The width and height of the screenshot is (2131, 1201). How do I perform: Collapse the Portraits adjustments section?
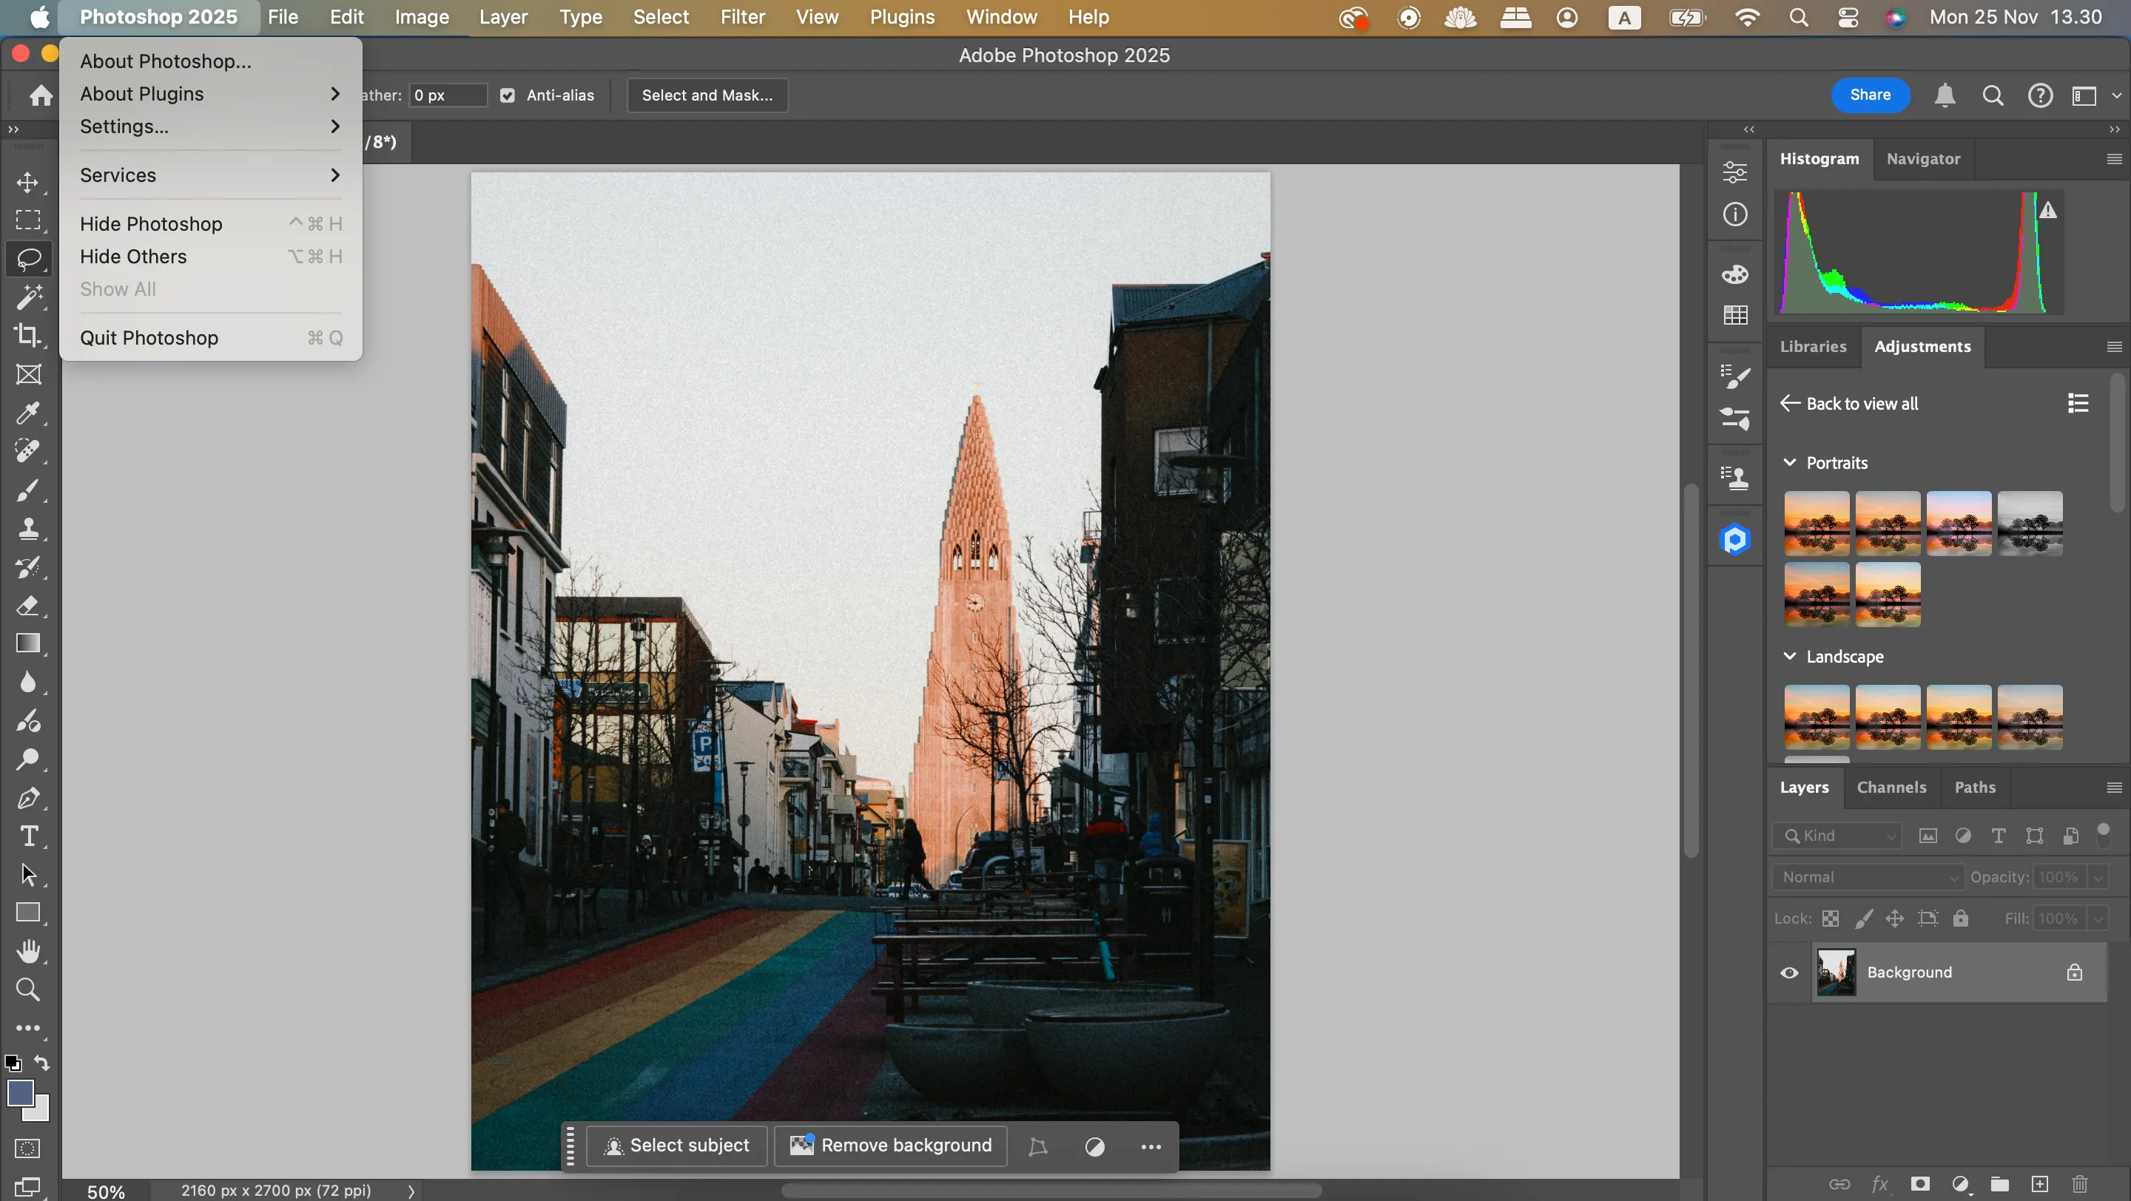coord(1789,462)
